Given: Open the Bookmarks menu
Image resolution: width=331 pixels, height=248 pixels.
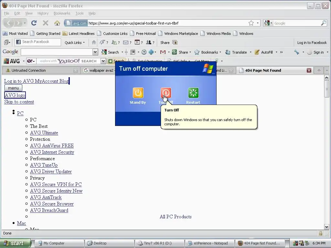Looking at the screenshot, I should [x=62, y=13].
